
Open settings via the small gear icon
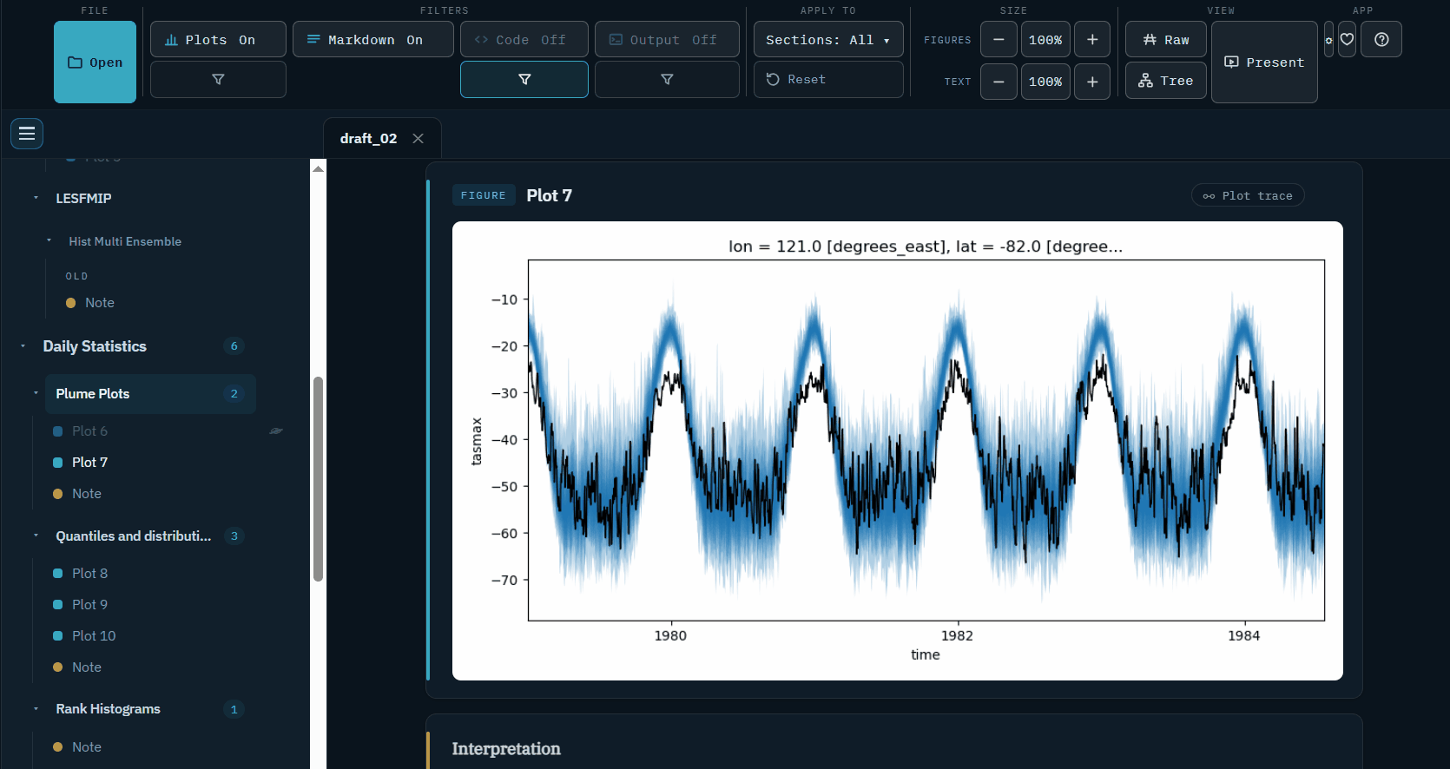(1328, 40)
